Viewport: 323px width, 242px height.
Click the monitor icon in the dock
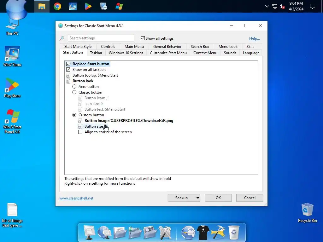tap(89, 233)
